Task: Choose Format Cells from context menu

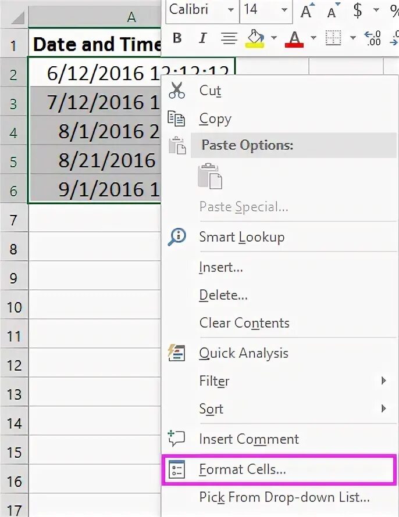Action: 279,469
